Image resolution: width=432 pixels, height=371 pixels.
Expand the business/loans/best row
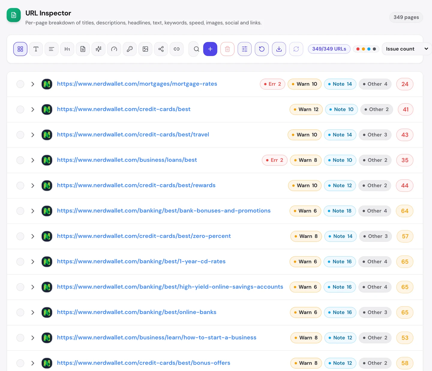point(33,160)
